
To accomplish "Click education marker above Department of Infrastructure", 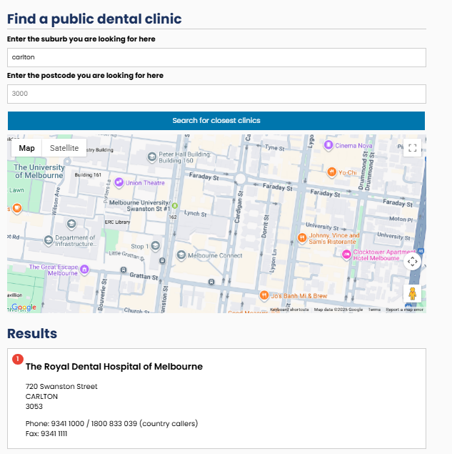I will (x=71, y=224).
